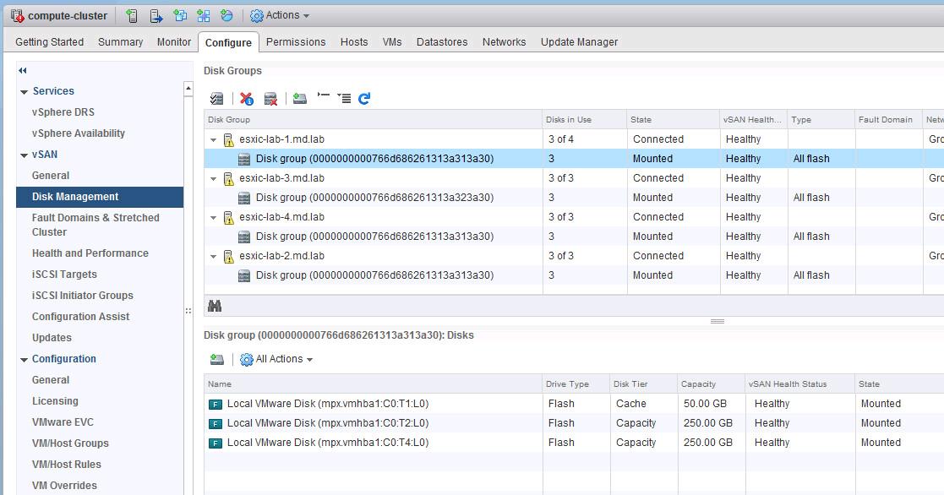Open the Monitor tab
Viewport: 944px width, 495px height.
point(174,42)
